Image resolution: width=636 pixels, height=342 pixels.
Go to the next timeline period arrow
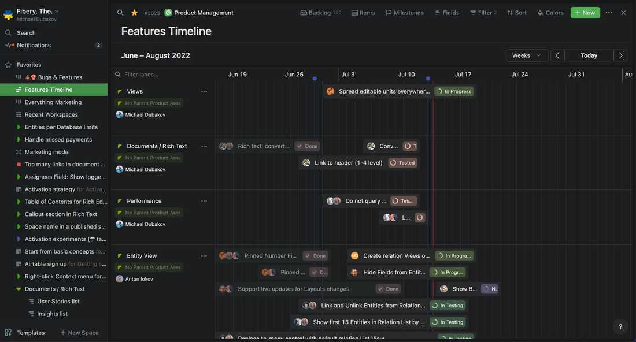click(621, 55)
